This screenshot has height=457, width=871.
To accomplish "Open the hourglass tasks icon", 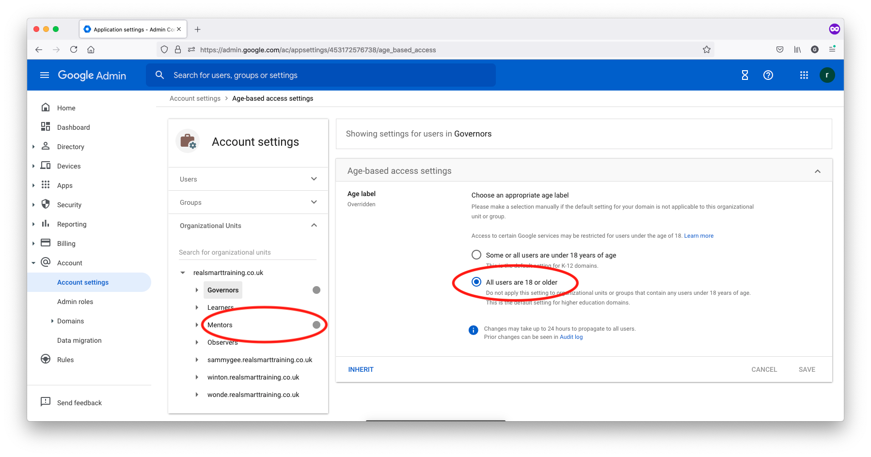I will (x=745, y=75).
